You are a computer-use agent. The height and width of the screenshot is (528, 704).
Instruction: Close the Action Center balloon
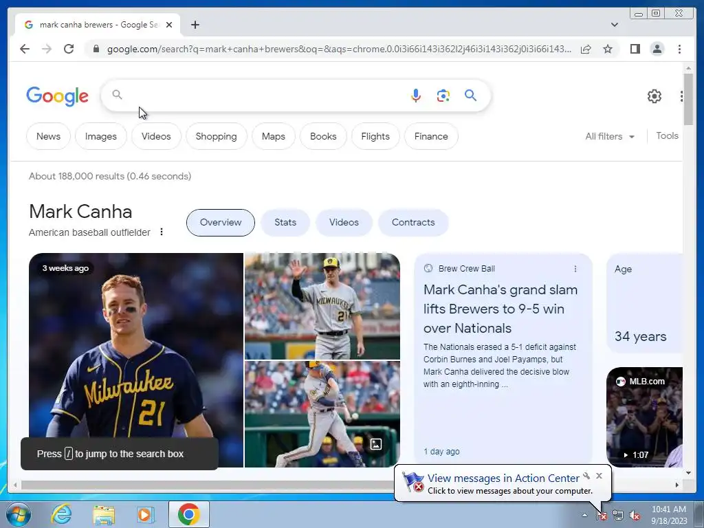point(599,476)
